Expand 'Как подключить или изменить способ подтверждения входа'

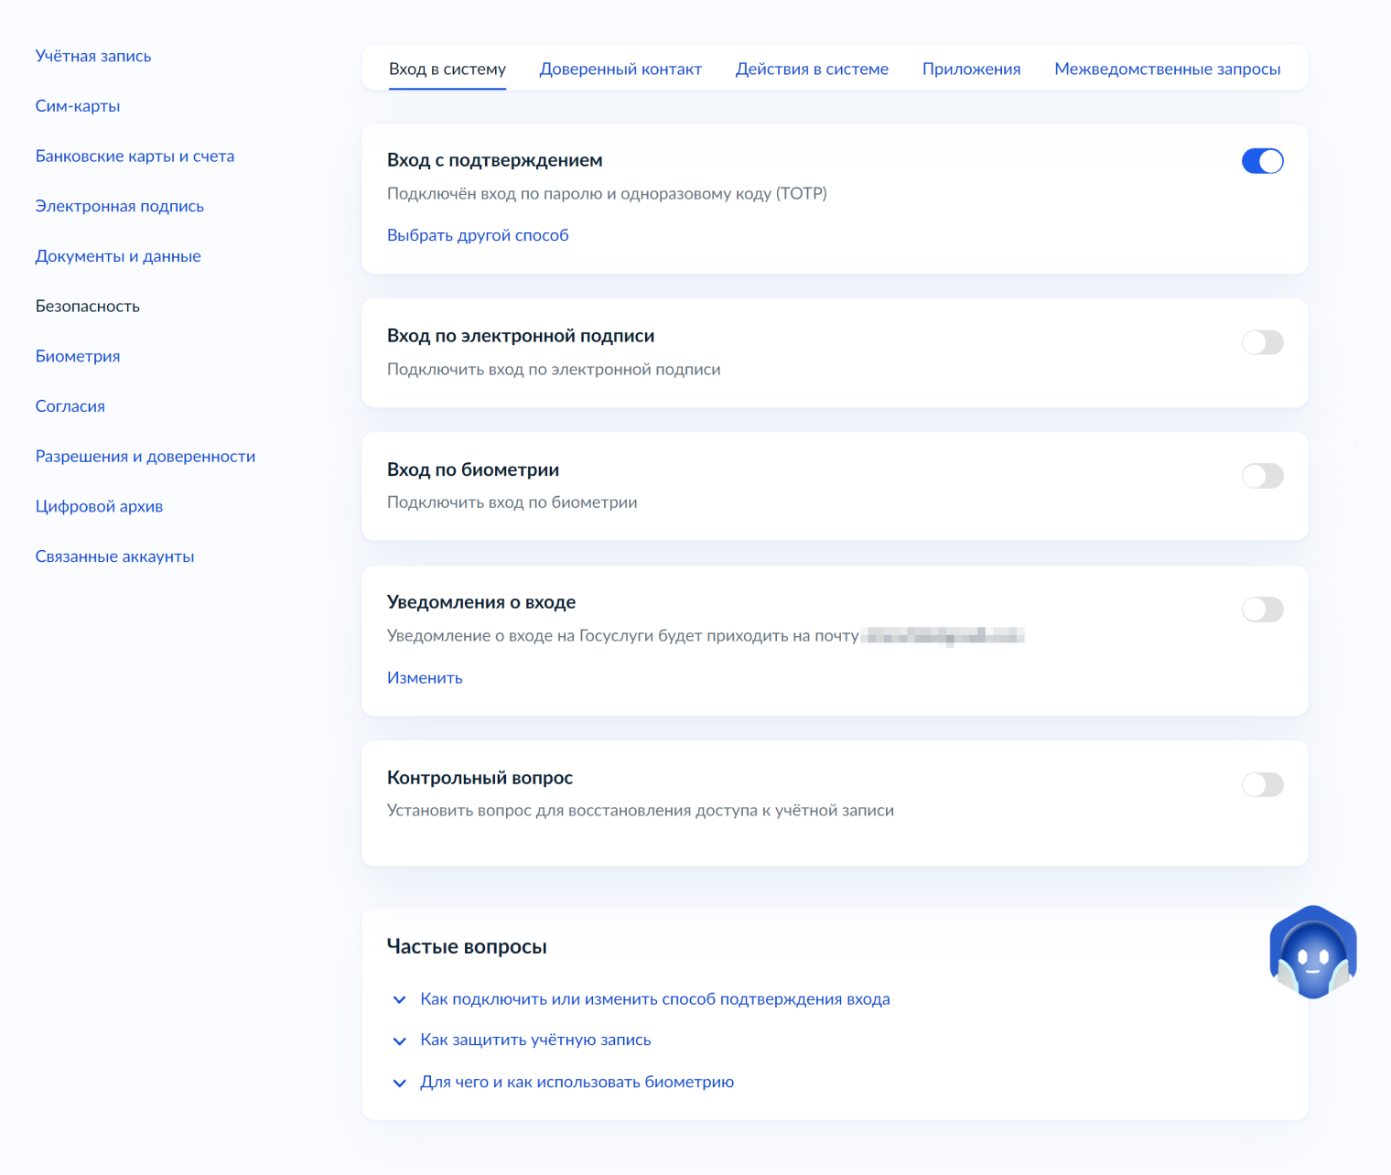[654, 999]
